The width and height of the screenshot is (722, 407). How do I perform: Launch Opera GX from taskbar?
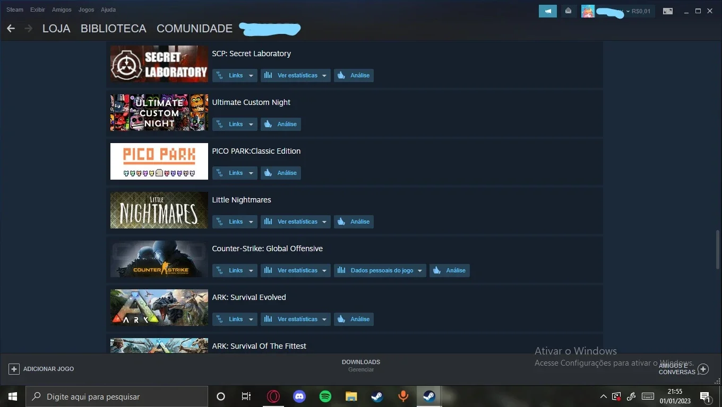point(273,396)
